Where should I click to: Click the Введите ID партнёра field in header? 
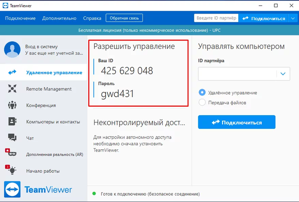[x=216, y=18]
